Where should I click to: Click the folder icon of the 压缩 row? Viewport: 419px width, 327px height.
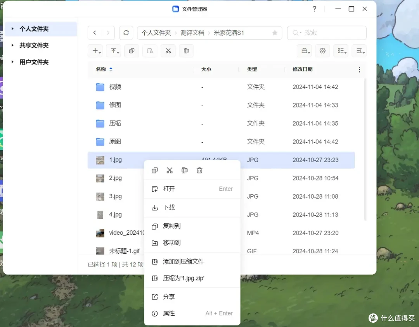click(100, 123)
